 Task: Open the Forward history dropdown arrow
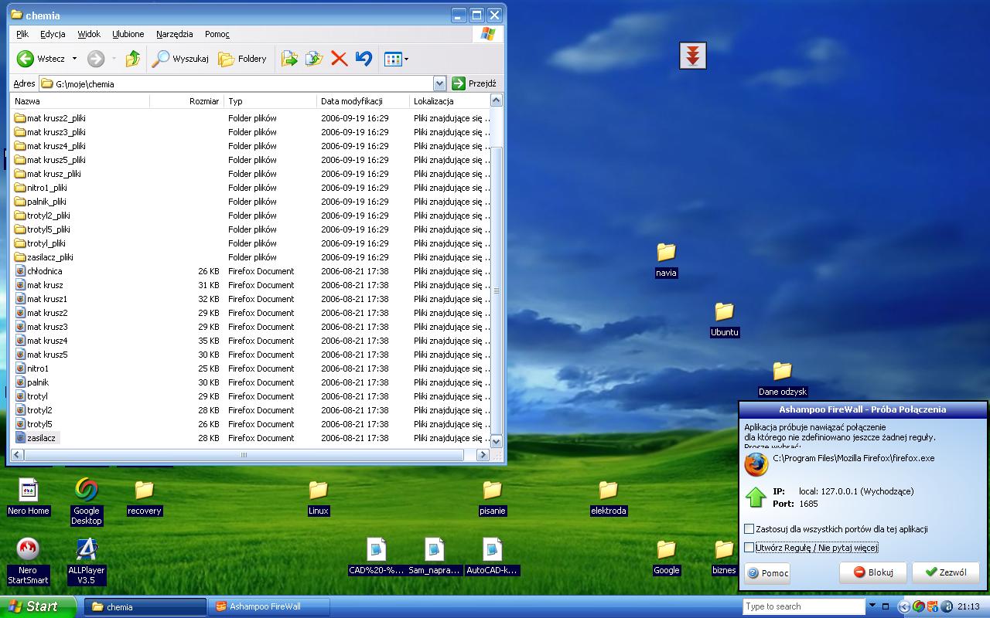pyautogui.click(x=114, y=59)
